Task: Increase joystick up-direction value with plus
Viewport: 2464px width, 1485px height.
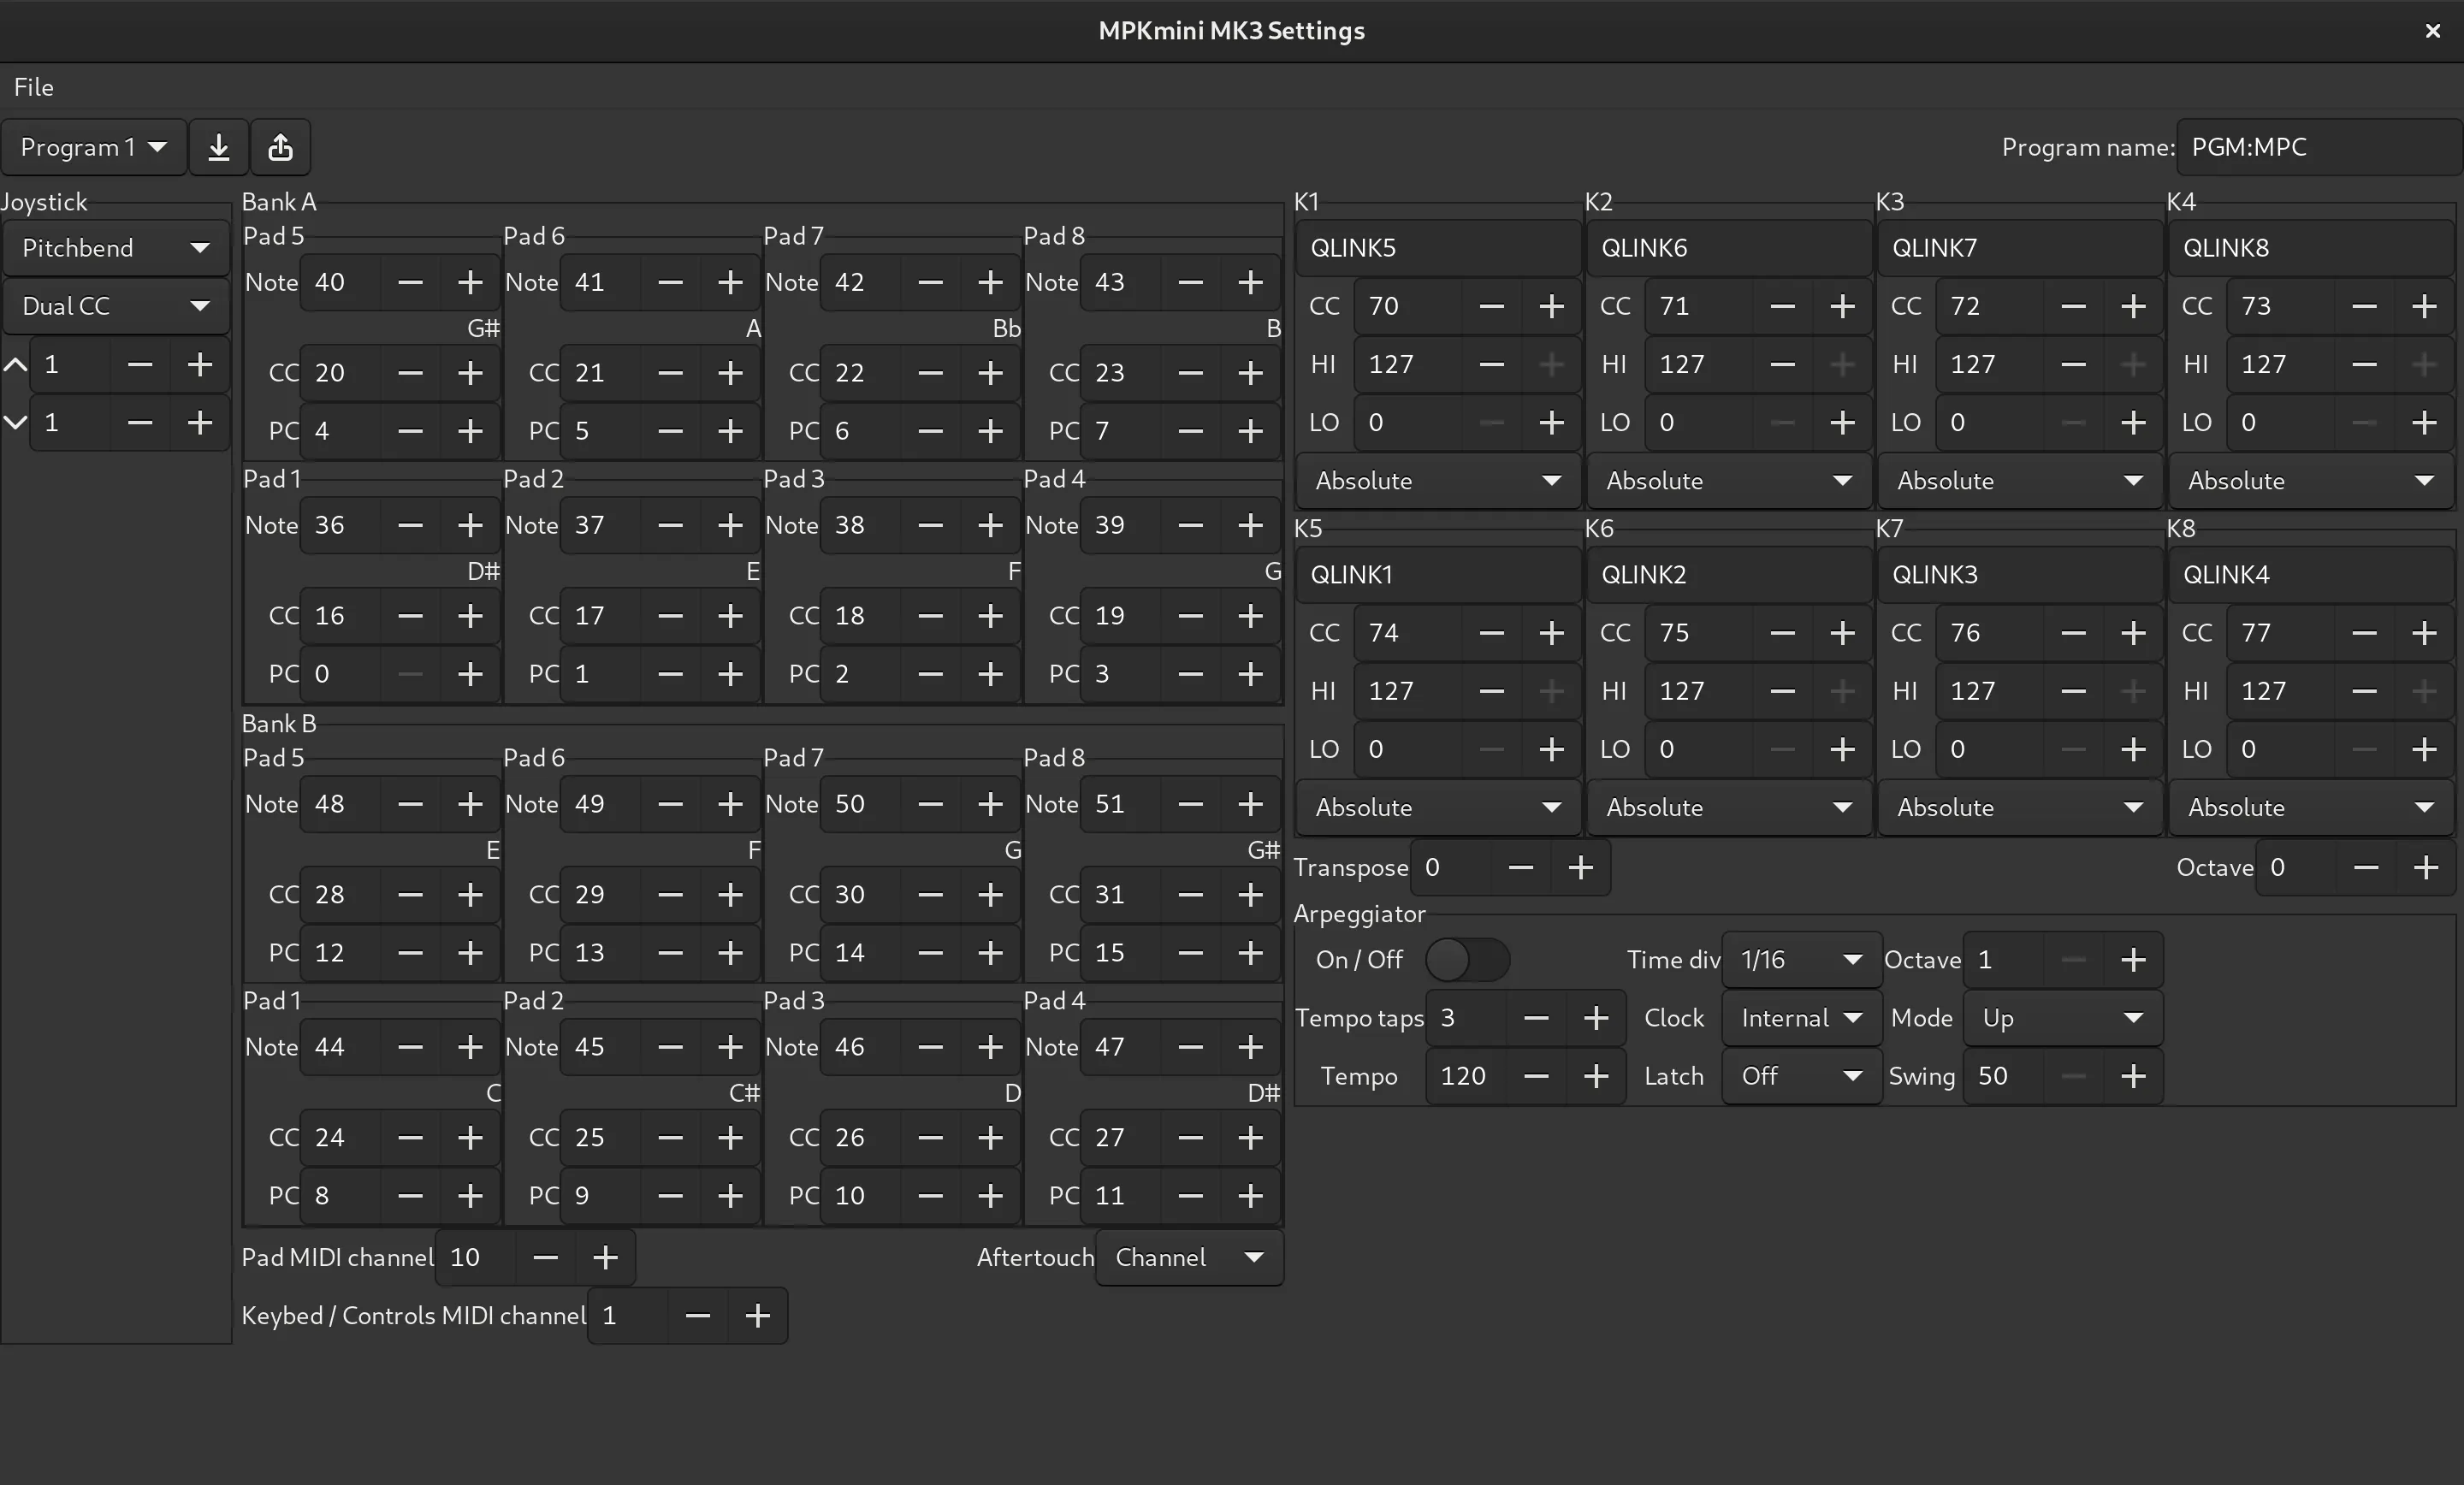Action: pyautogui.click(x=200, y=364)
